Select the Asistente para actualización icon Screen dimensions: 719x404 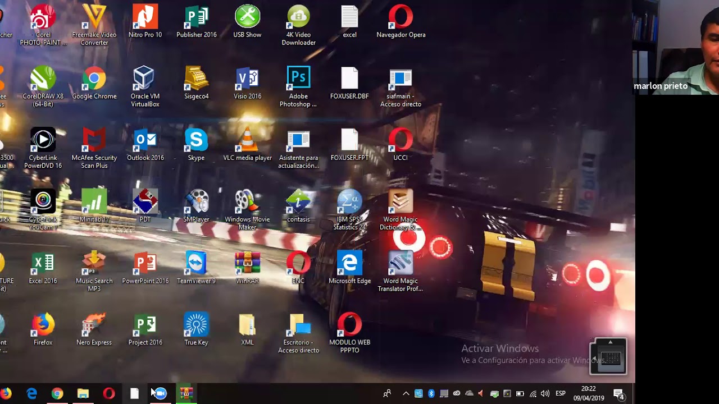(298, 149)
